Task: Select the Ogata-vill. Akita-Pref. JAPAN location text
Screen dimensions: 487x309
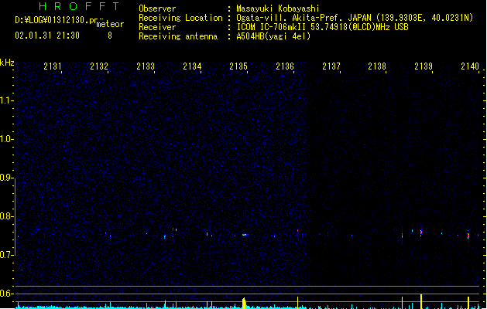Action: pyautogui.click(x=304, y=18)
